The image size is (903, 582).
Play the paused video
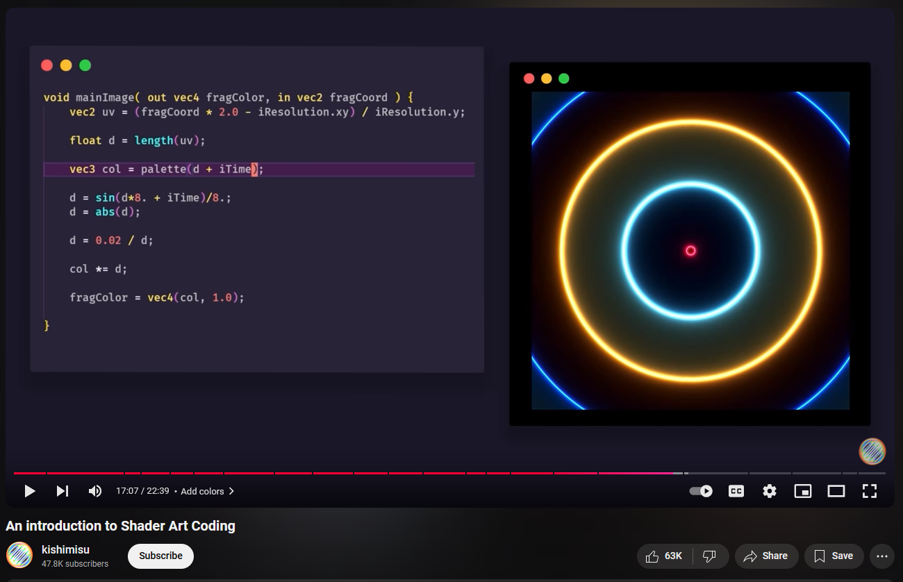tap(30, 491)
